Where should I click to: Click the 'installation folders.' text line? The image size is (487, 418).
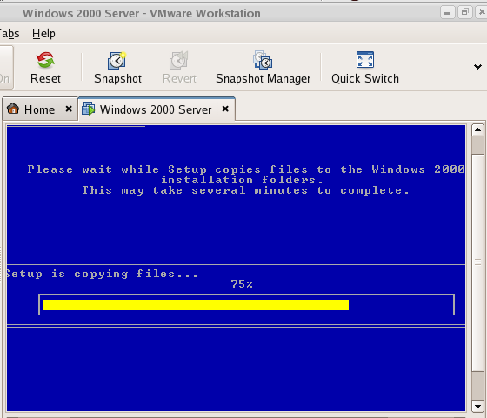pyautogui.click(x=242, y=180)
